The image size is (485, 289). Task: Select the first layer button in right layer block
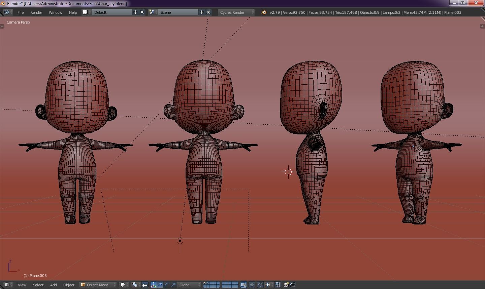pos(224,283)
